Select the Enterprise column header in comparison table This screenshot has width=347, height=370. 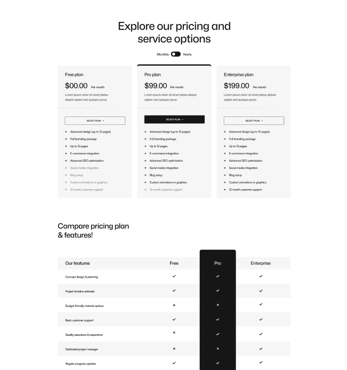tap(261, 263)
